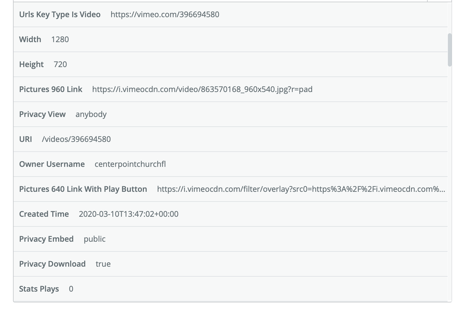Image resolution: width=465 pixels, height=311 pixels.
Task: Click the centerpointchurchfl username value
Action: (x=130, y=164)
